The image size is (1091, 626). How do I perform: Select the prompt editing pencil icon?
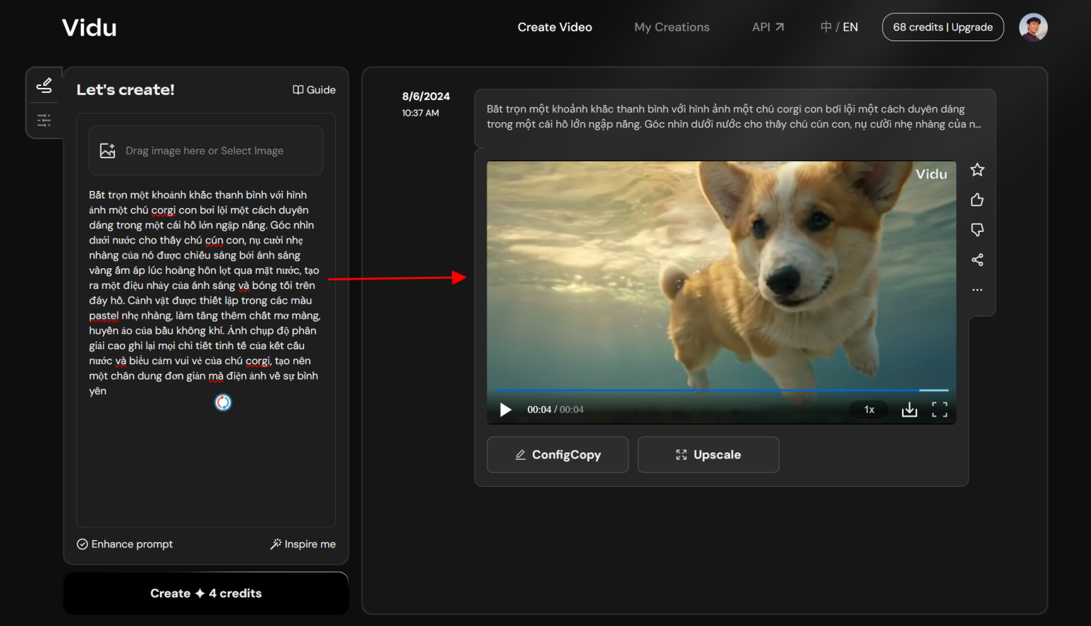44,84
